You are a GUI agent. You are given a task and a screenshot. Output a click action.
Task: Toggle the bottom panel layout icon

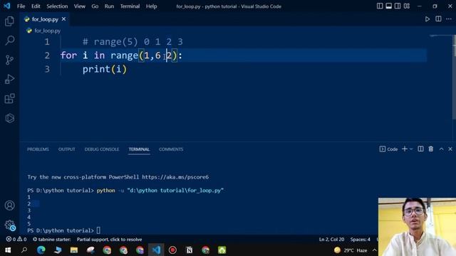coord(388,6)
